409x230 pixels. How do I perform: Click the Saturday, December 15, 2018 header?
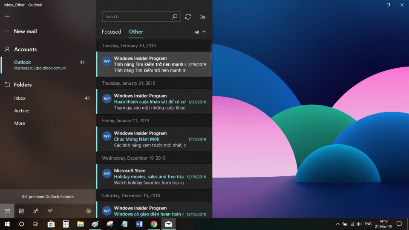click(154, 195)
